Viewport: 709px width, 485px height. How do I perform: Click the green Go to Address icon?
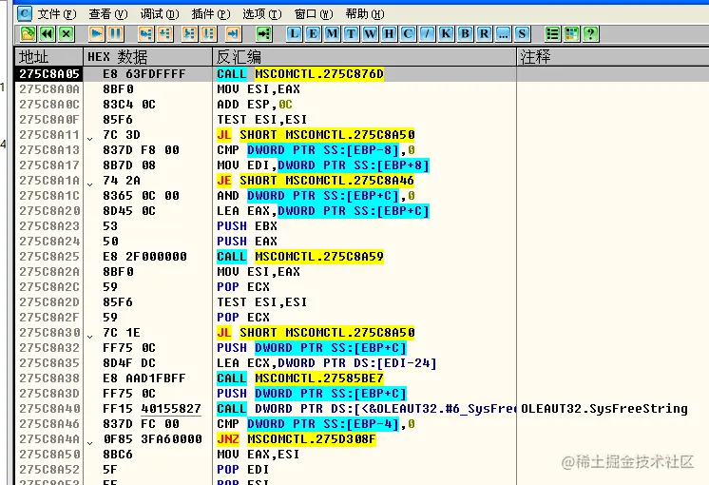pos(263,34)
